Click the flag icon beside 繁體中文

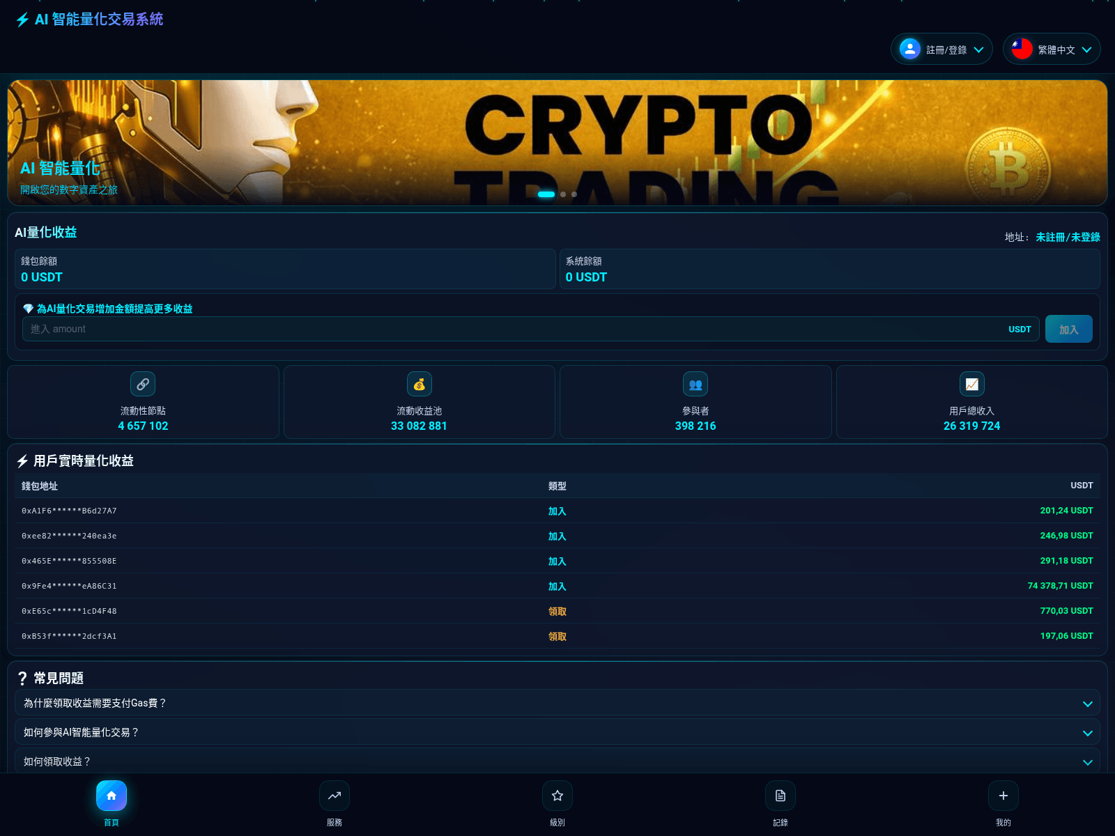(x=1022, y=49)
